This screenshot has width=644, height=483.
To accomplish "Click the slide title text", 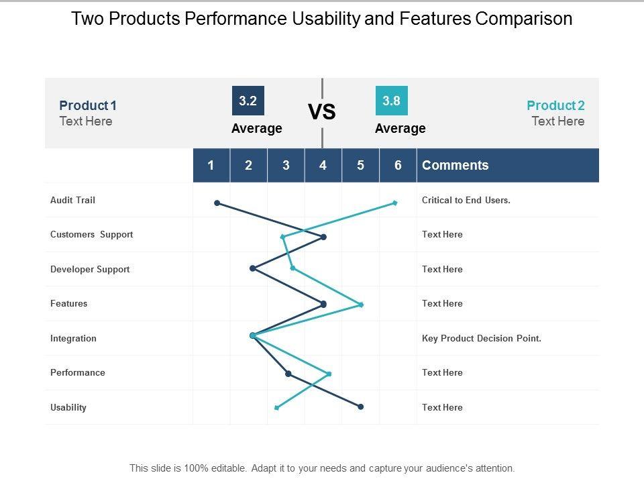I will [x=322, y=19].
